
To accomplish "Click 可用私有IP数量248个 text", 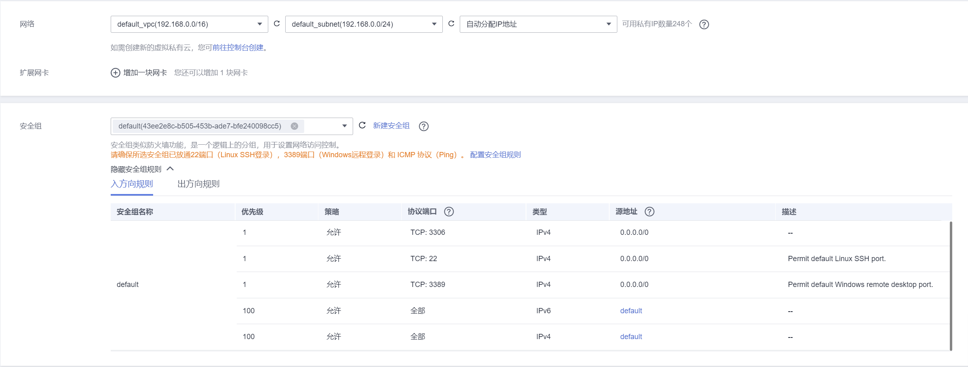I will point(657,24).
